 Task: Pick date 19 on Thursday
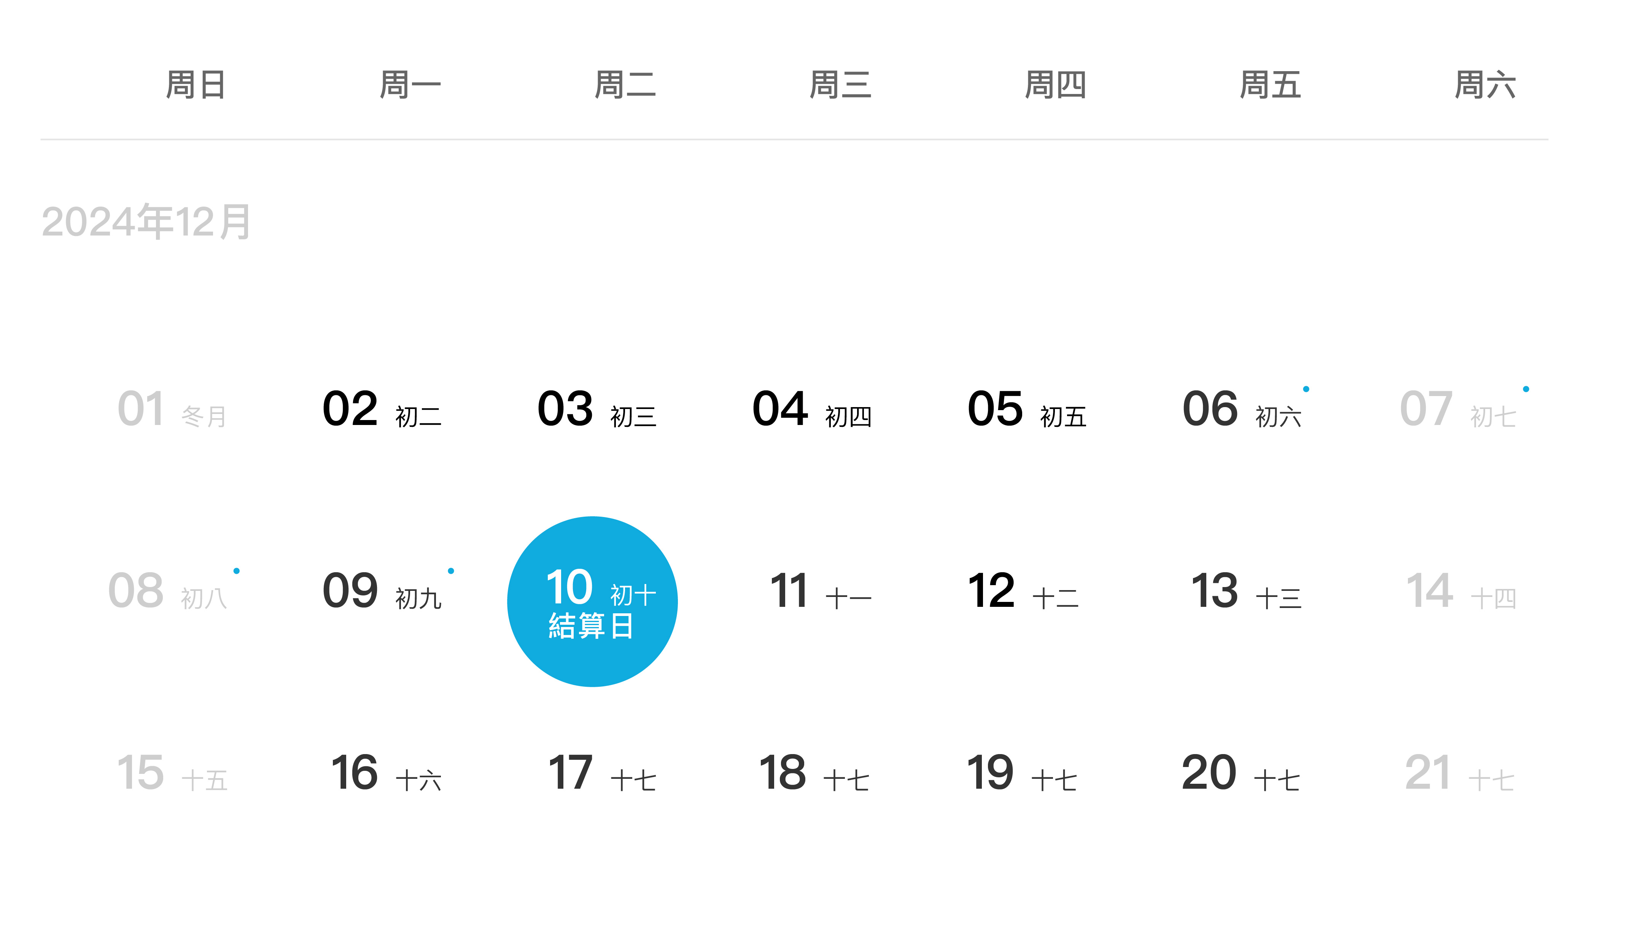(1022, 773)
